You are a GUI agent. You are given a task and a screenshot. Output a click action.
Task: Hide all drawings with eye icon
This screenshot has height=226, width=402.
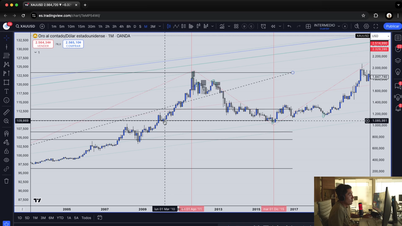(6, 160)
